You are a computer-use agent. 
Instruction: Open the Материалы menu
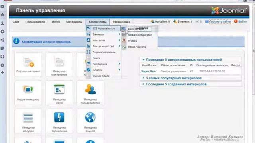point(74,22)
